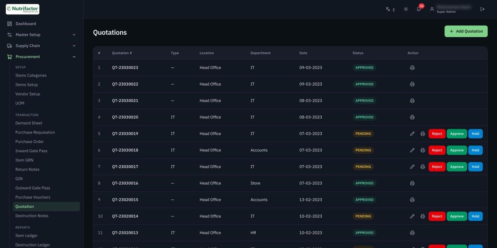This screenshot has width=497, height=248.
Task: Edit quotation QT-23030018 with pencil icon
Action: pos(412,150)
